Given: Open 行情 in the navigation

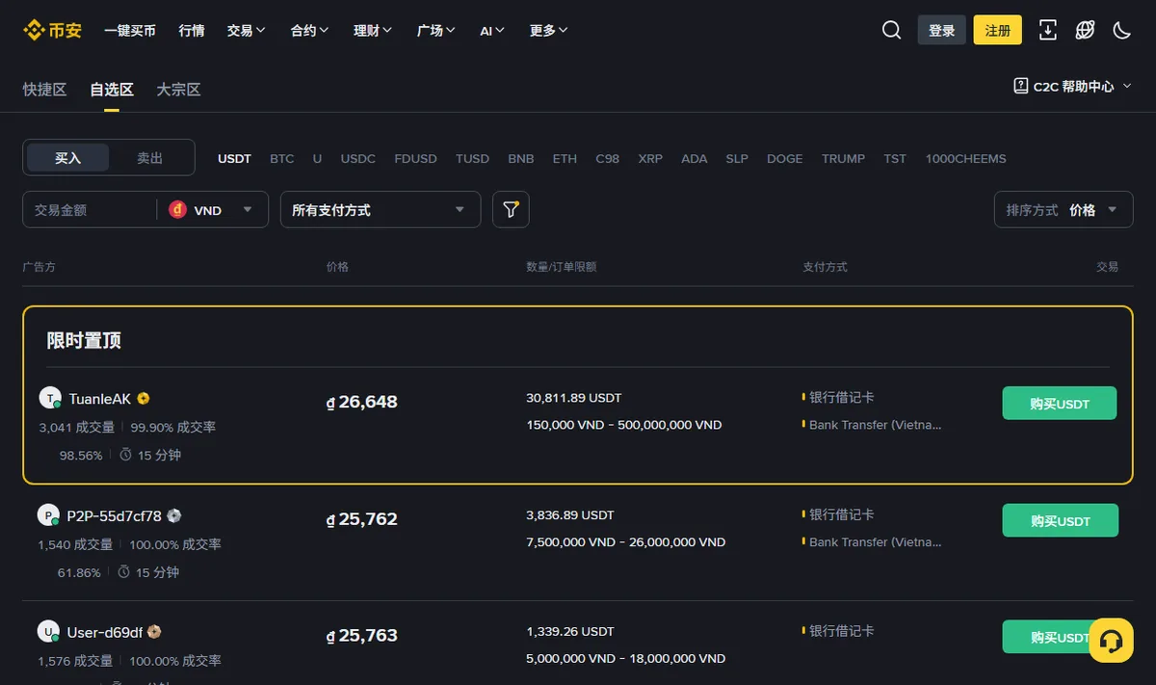Looking at the screenshot, I should pos(192,31).
